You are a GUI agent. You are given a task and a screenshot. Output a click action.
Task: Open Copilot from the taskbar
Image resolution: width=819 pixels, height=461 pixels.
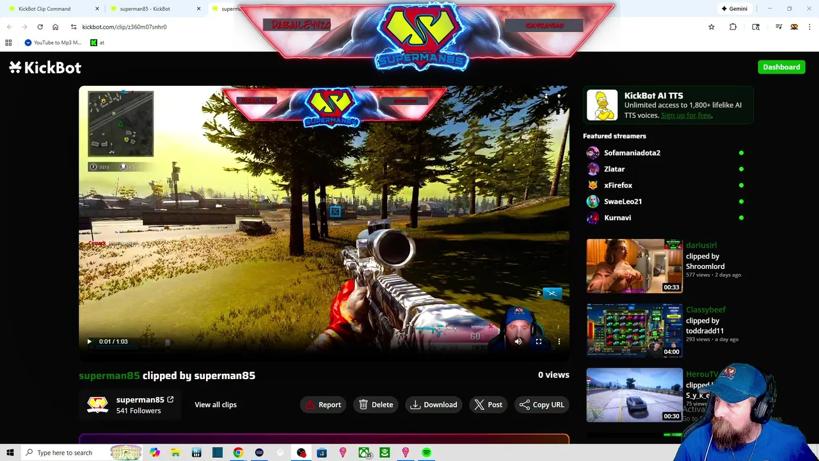(155, 453)
